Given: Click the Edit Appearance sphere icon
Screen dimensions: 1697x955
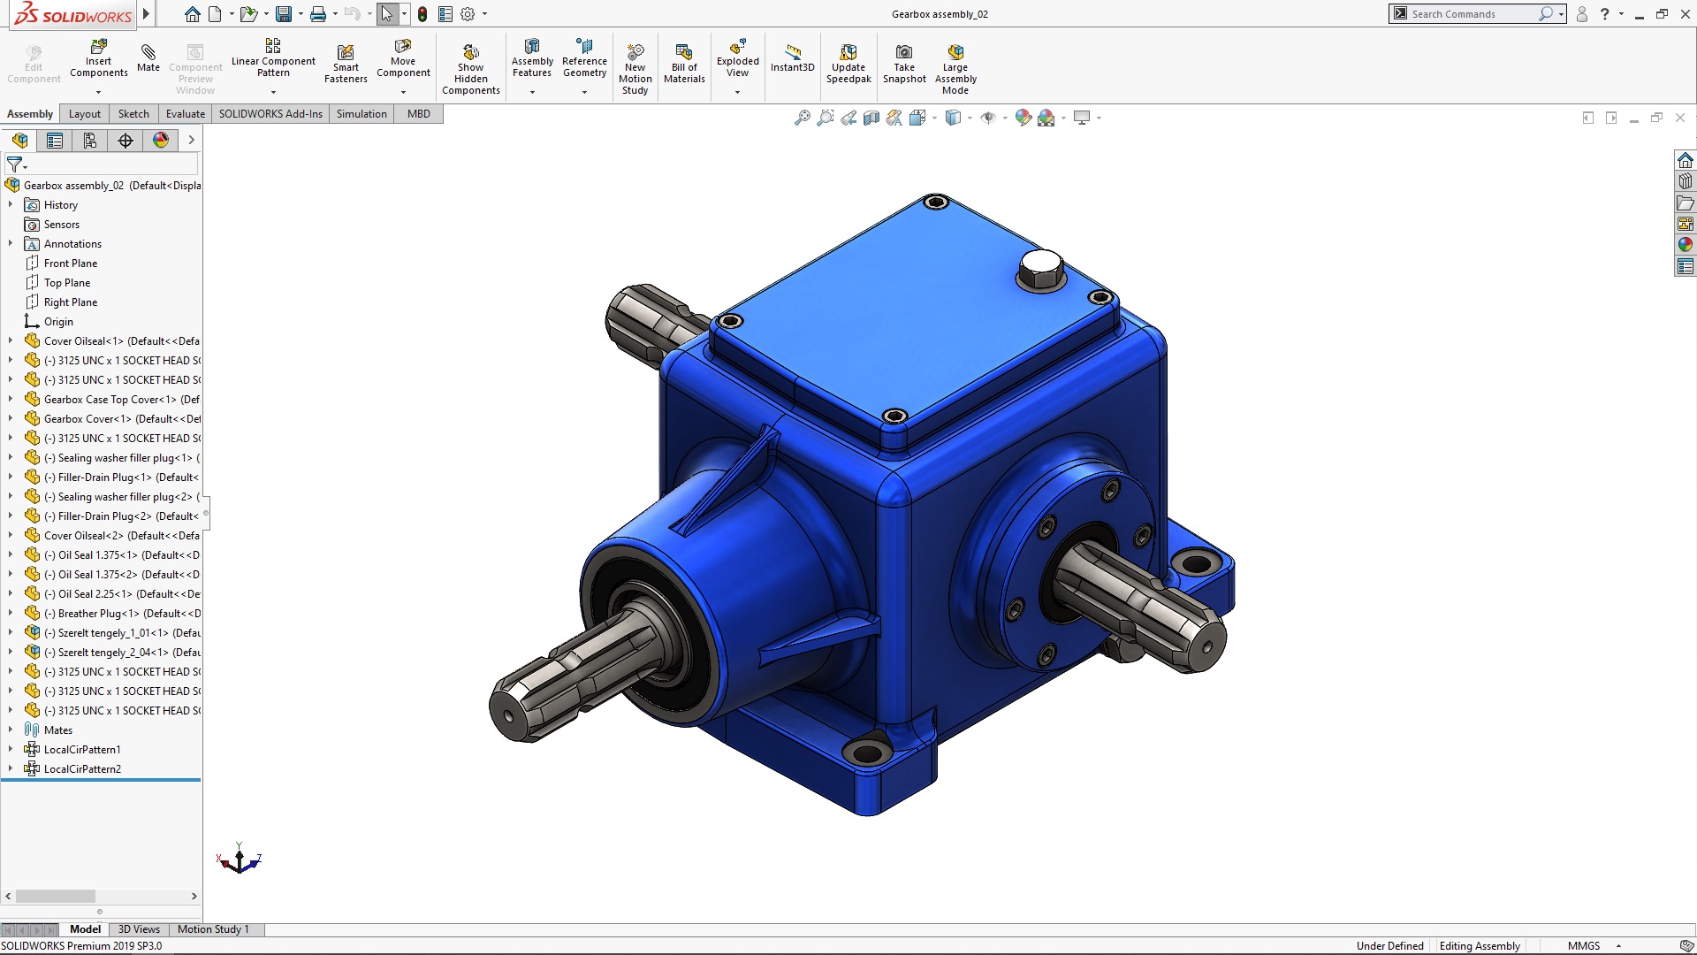Looking at the screenshot, I should (1024, 117).
